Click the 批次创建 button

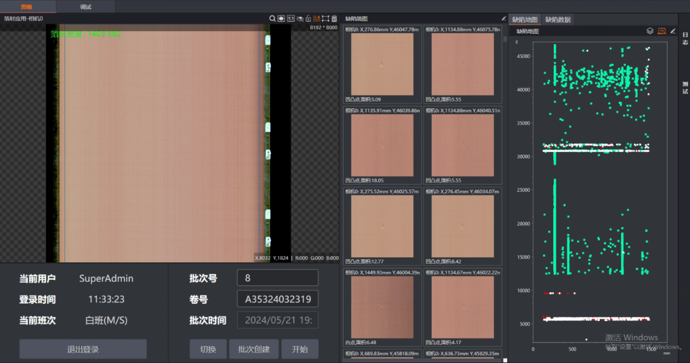254,349
